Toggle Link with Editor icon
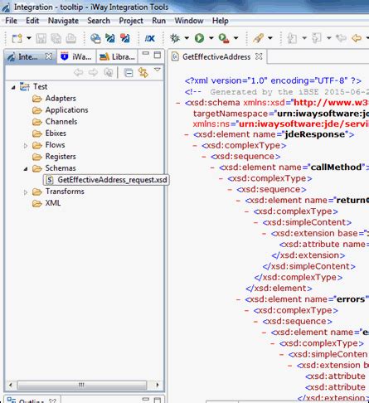369x403 pixels. pyautogui.click(x=143, y=73)
